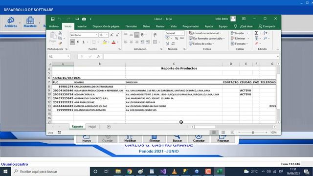Click the decrease indent icon

pyautogui.click(x=142, y=42)
